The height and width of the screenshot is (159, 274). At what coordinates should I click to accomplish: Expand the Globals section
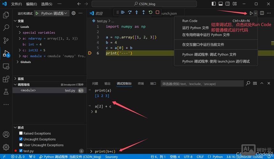click(x=18, y=62)
